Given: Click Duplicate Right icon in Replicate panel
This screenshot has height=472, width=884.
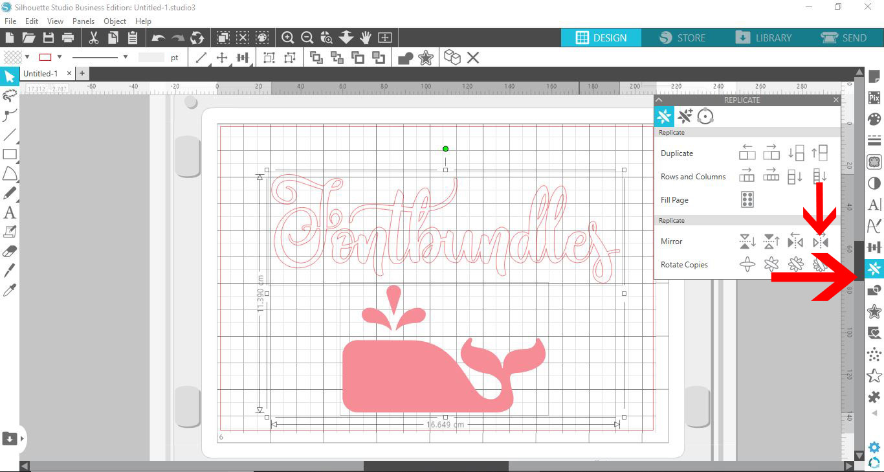Looking at the screenshot, I should [771, 153].
